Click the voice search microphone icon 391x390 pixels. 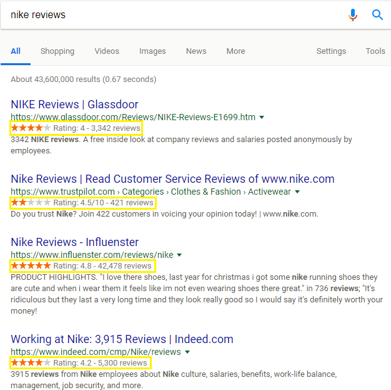(353, 15)
